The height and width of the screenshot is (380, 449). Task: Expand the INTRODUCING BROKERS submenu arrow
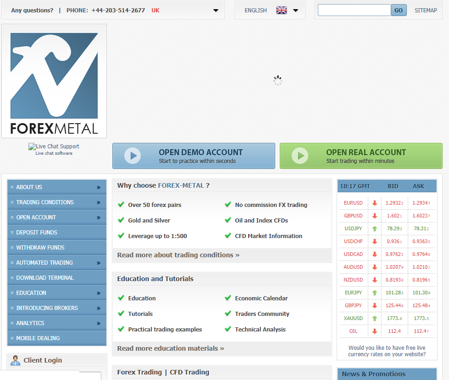(x=99, y=309)
